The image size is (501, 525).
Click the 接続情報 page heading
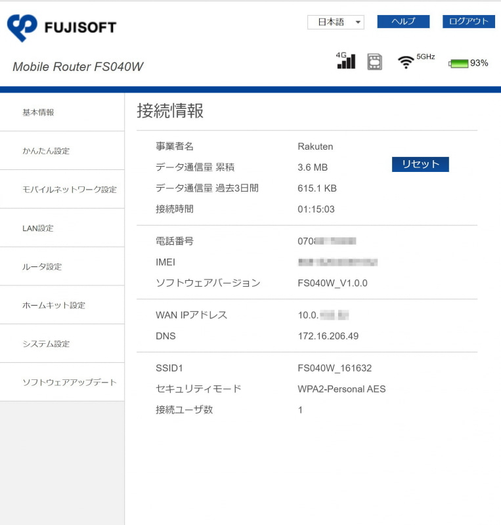click(x=170, y=111)
